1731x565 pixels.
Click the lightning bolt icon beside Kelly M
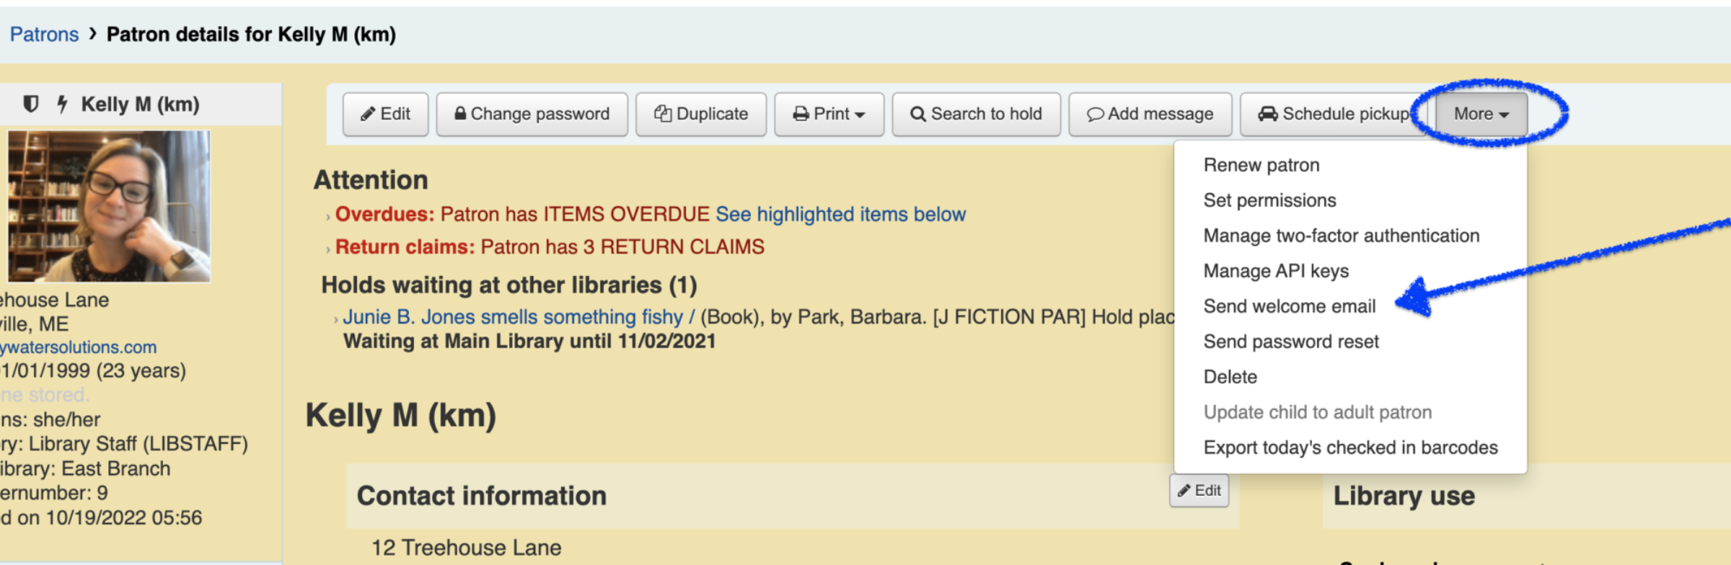tap(63, 104)
